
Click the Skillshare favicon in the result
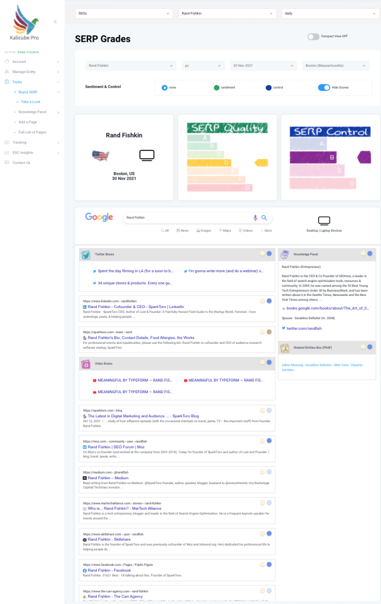click(85, 539)
